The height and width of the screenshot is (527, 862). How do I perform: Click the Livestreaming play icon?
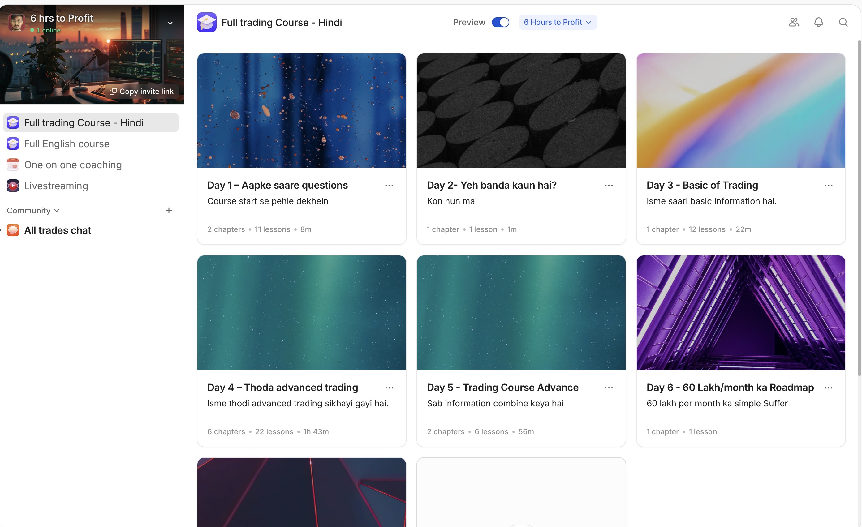(13, 186)
